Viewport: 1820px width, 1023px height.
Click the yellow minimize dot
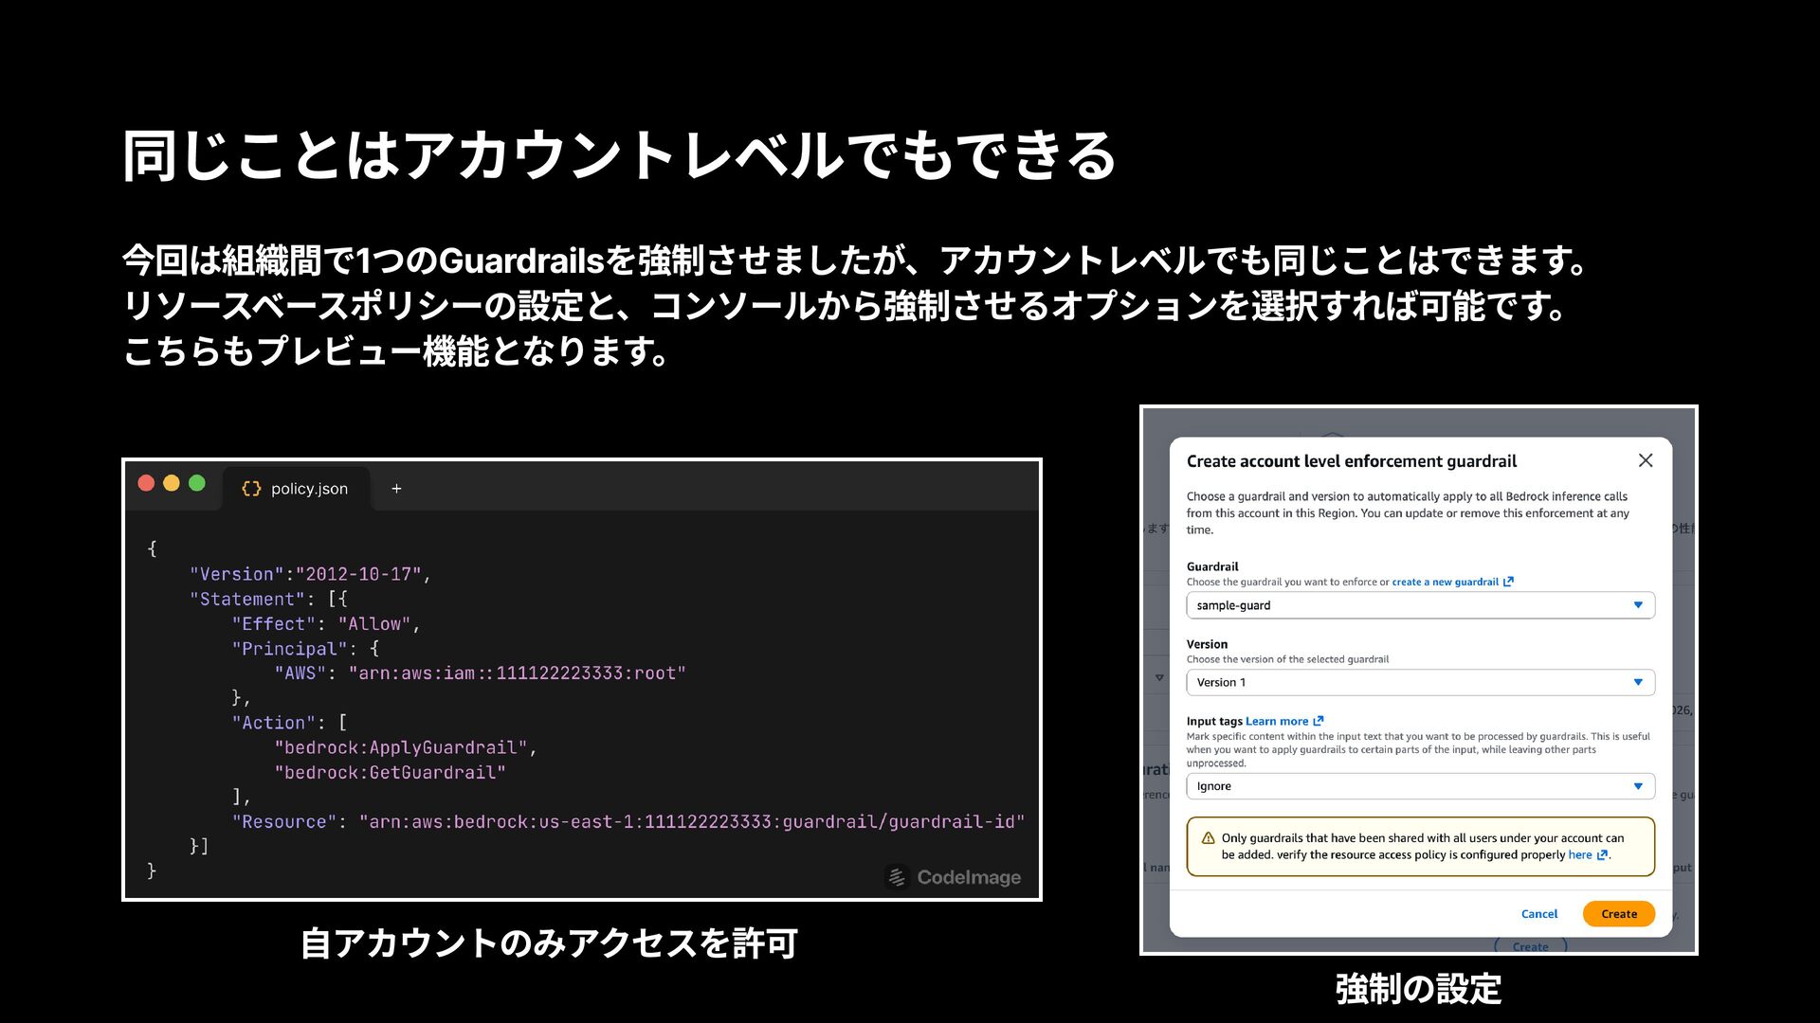[x=172, y=483]
